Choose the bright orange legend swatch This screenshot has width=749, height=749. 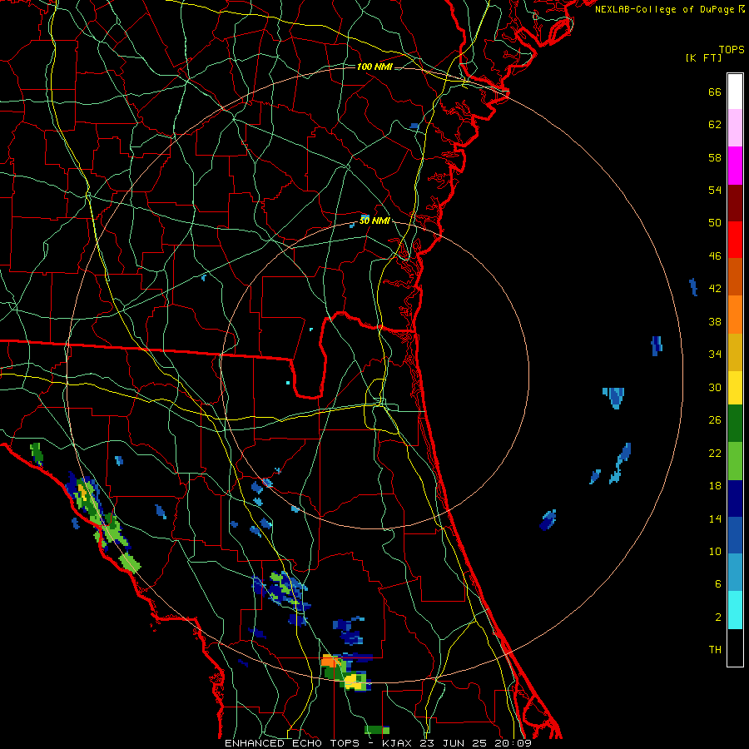pos(735,314)
